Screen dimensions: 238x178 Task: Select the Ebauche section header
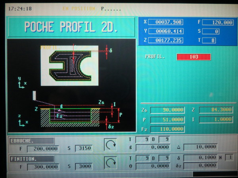[x=32, y=141]
